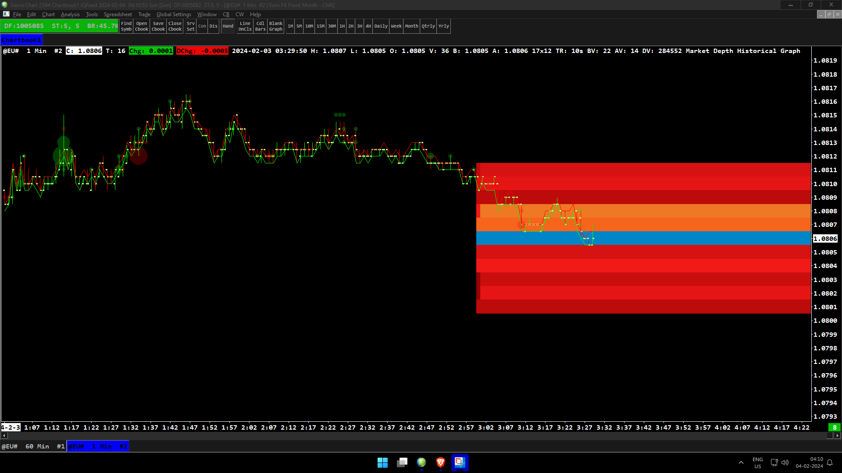Toggle the Hand chart-drag tool
Screen dimensions: 842x473
(228, 26)
